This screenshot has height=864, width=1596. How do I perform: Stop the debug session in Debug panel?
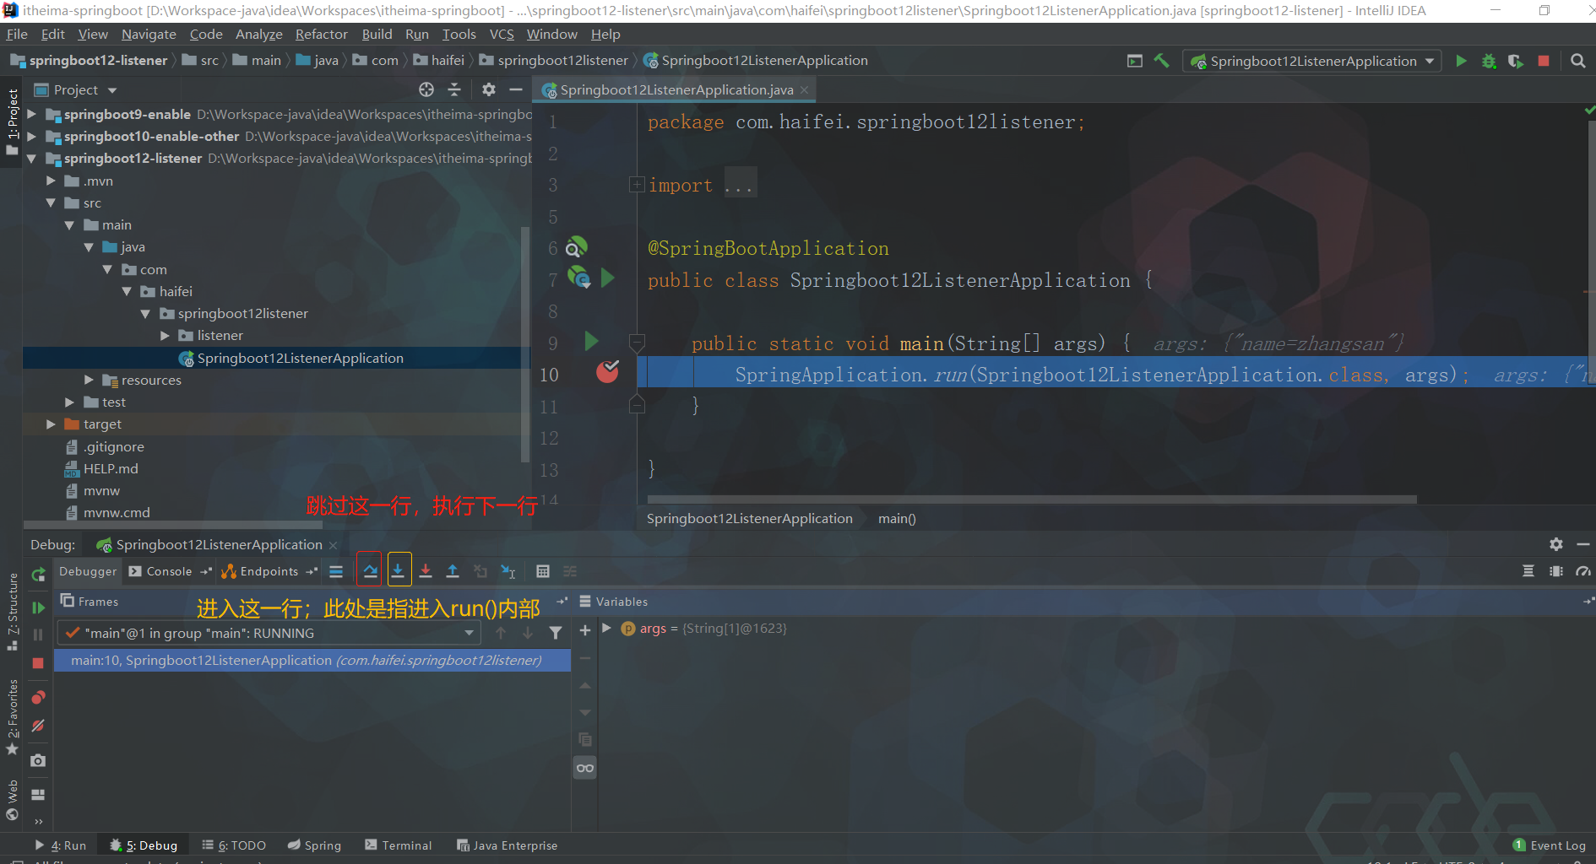(x=38, y=663)
